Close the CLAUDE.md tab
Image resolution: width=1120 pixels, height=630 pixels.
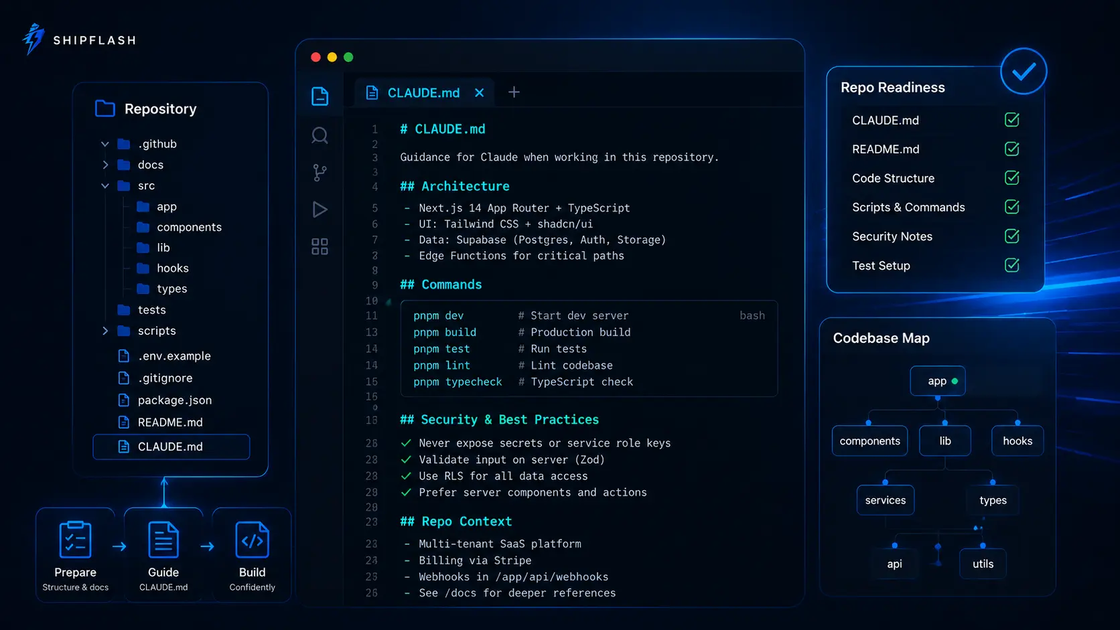480,92
